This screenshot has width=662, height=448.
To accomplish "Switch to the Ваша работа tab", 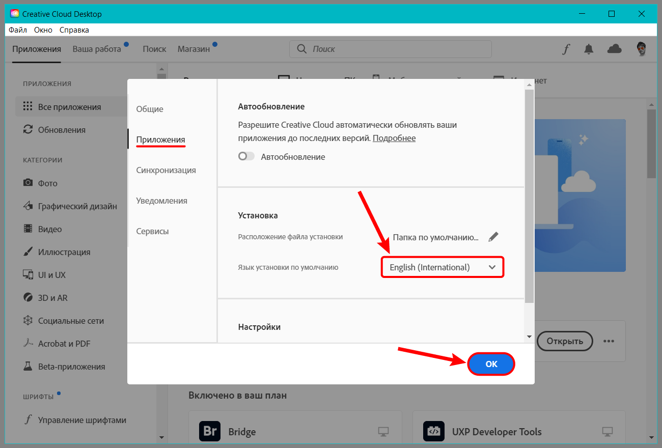I will click(97, 49).
